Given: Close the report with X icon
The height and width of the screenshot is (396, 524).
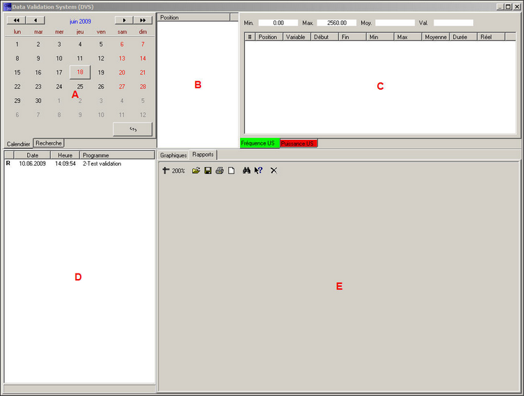Looking at the screenshot, I should coord(273,171).
